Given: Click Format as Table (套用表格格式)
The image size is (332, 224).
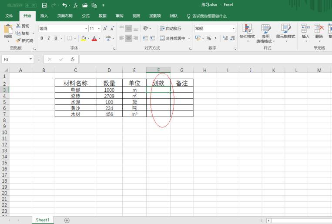Looking at the screenshot, I should click(265, 33).
